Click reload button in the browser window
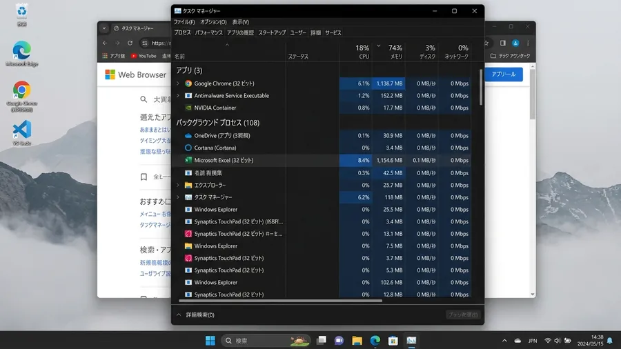Screen dimensions: 621x349 coord(130,43)
